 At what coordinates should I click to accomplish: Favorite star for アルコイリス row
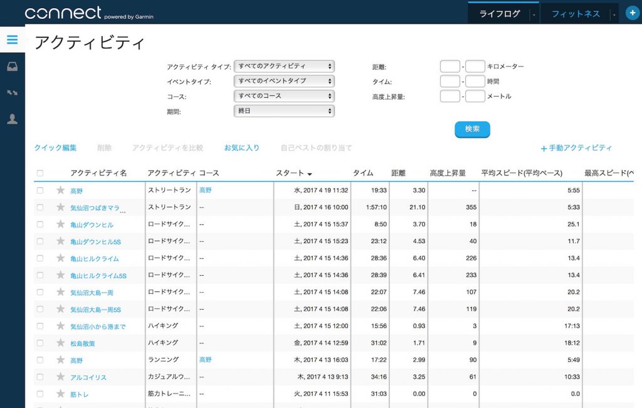click(x=61, y=377)
